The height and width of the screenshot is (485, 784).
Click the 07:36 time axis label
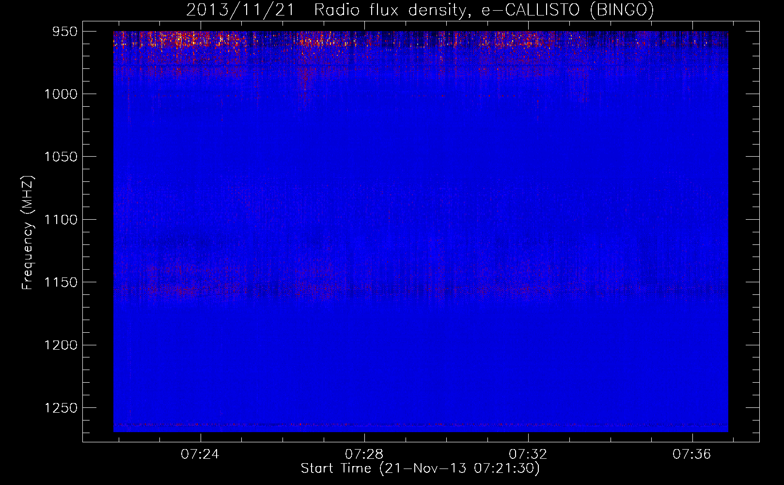point(691,454)
